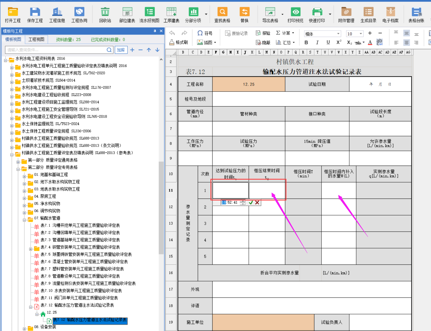Click the font color A button
The height and width of the screenshot is (331, 431).
click(370, 42)
